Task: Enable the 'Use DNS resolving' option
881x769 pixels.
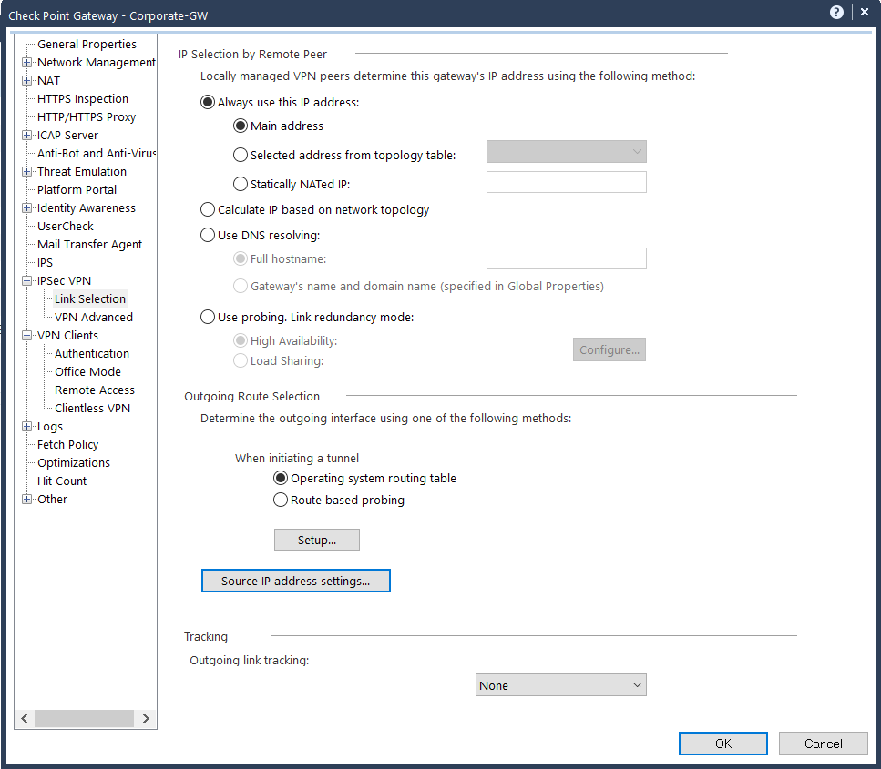Action: [208, 235]
